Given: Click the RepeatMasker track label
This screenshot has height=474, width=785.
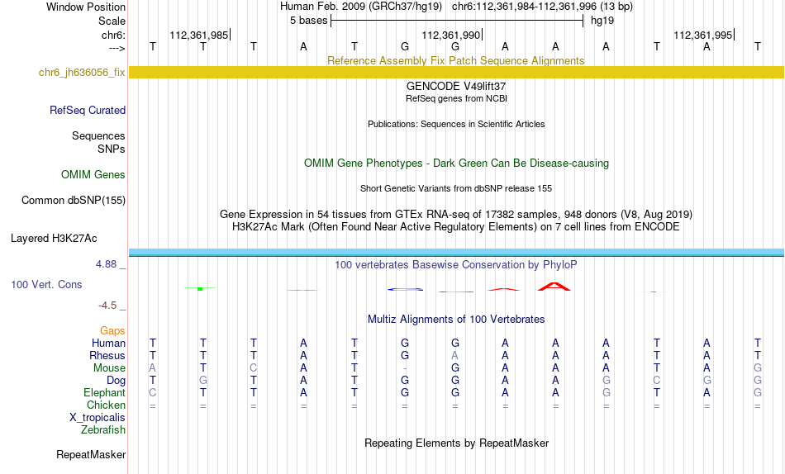Looking at the screenshot, I should (x=91, y=454).
